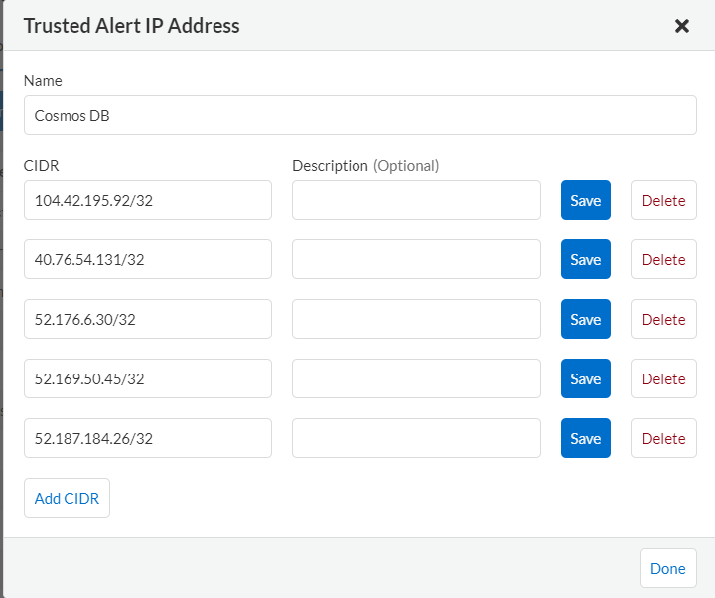Delete the 52.169.50.45/32 CIDR entry
This screenshot has width=715, height=598.
tap(663, 378)
